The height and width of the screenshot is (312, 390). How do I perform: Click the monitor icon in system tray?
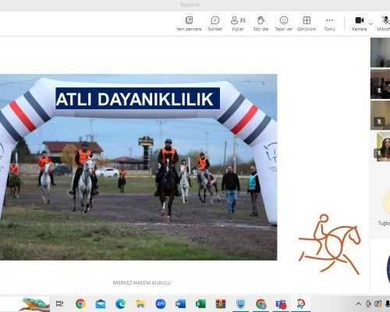(x=378, y=303)
